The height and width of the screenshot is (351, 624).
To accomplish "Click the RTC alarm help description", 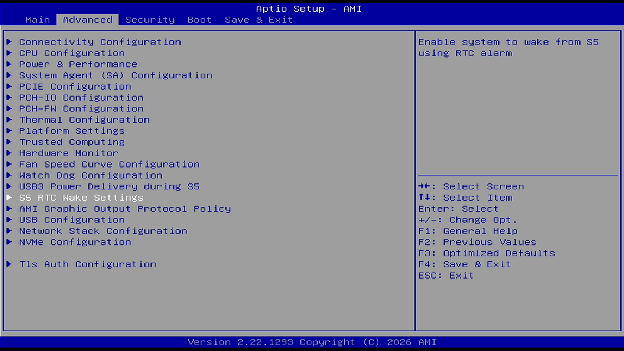I will click(508, 48).
